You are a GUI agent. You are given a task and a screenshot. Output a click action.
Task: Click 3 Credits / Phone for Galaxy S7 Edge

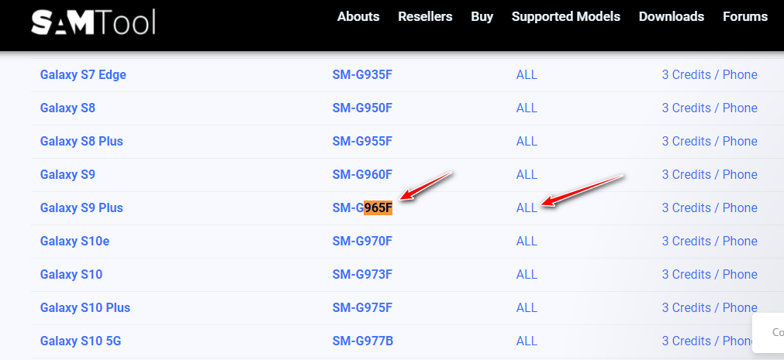710,75
